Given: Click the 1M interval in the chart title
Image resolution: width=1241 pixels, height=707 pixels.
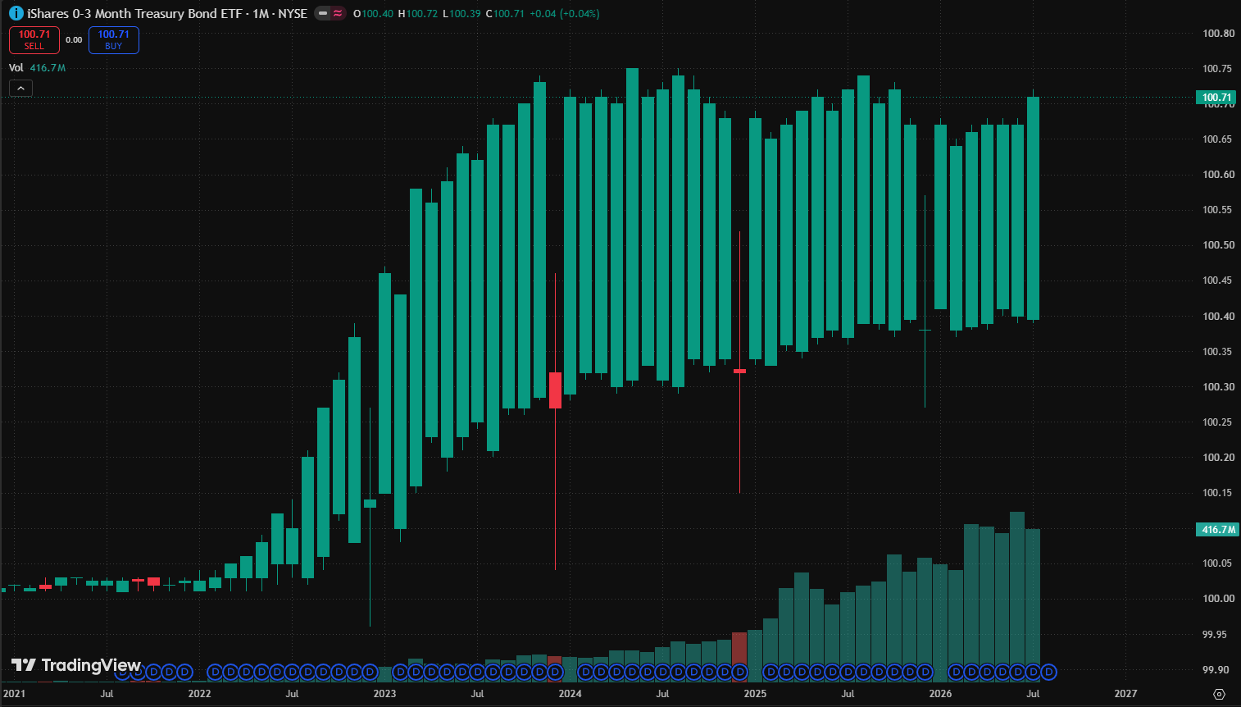Looking at the screenshot, I should (x=261, y=14).
